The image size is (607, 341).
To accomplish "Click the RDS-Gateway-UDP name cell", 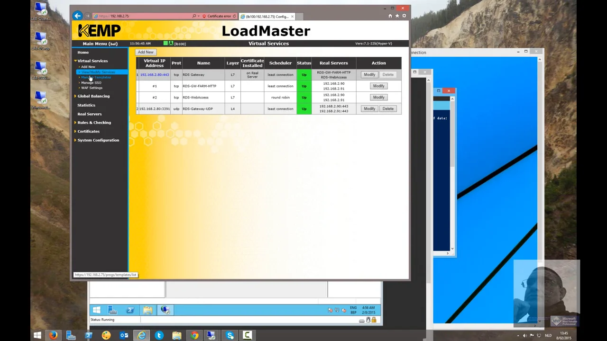I will (x=203, y=109).
